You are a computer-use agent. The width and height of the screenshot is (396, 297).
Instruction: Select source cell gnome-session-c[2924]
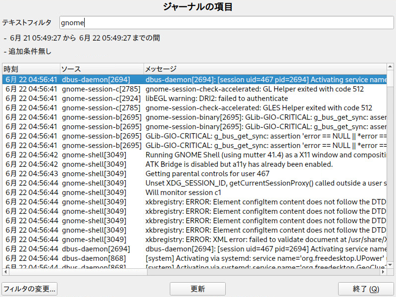tap(101, 99)
